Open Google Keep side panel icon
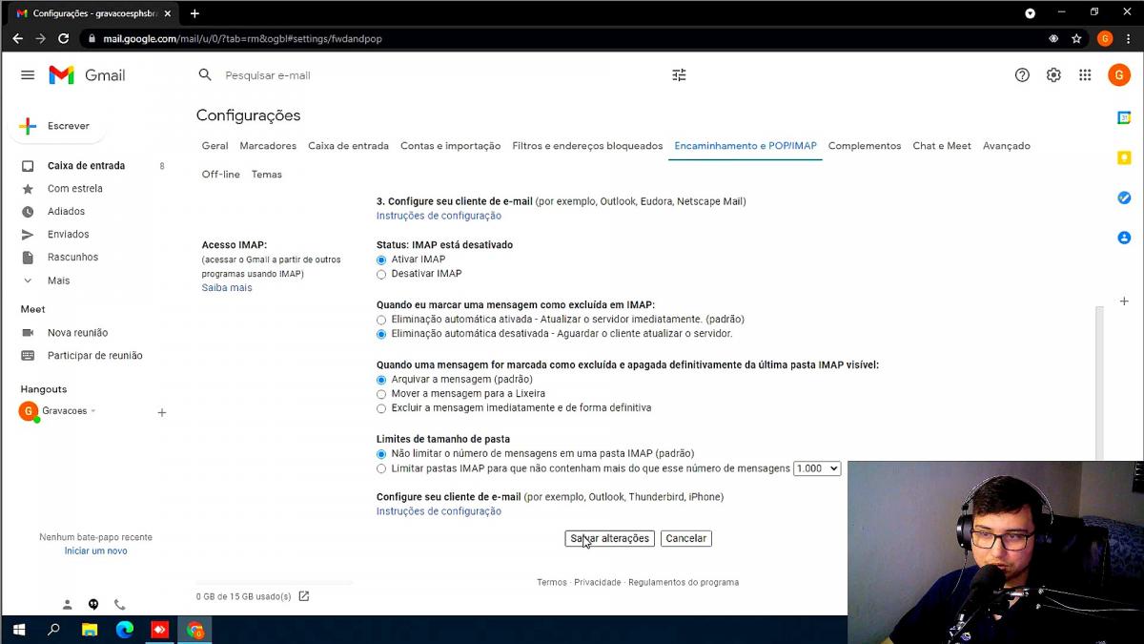This screenshot has width=1144, height=644. pyautogui.click(x=1124, y=157)
